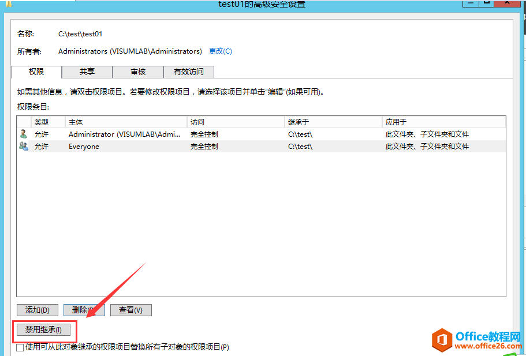Sort by the 主体 column header
The image size is (526, 356).
coord(76,122)
